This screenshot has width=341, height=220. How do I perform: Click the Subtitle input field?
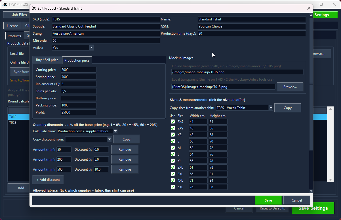pyautogui.click(x=106, y=26)
